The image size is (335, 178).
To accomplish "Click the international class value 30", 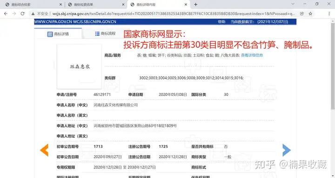I will (226, 94).
